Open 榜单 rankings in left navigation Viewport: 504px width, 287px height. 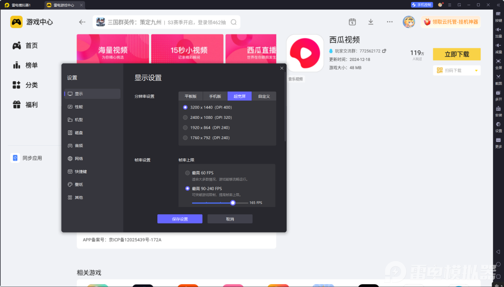click(x=25, y=65)
